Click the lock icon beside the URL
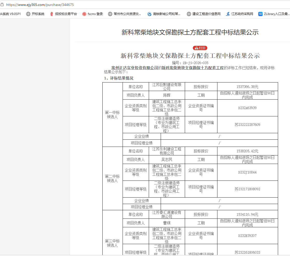 tap(2, 5)
